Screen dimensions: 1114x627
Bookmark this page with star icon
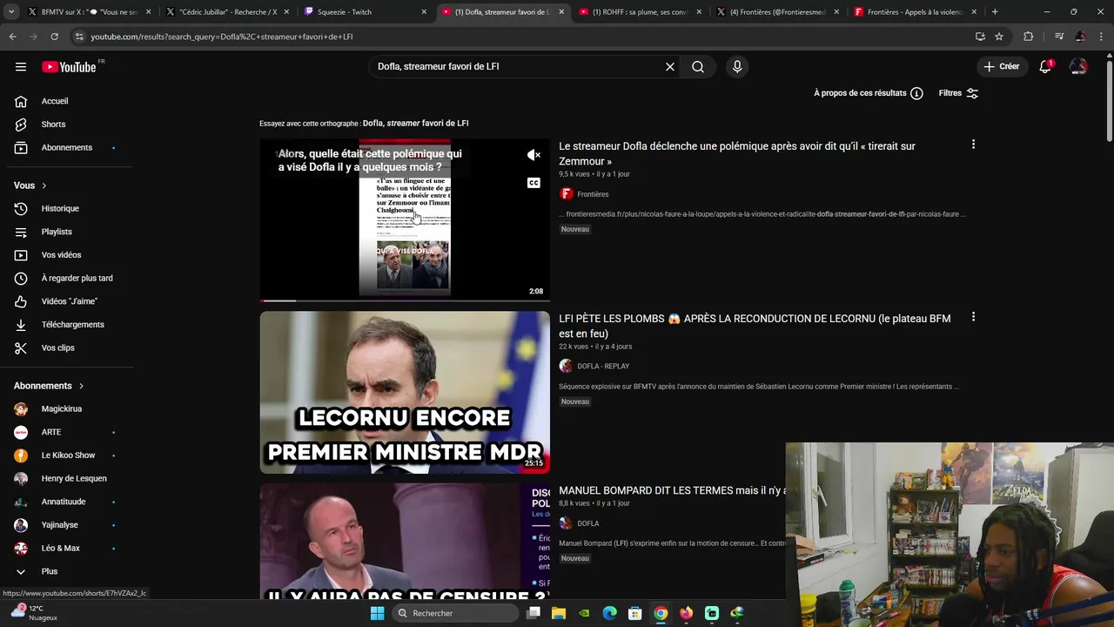click(999, 37)
